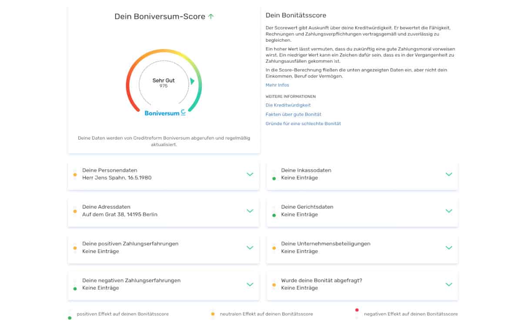Expand 'Wurde deine Bonität abgefragt?' chevron

pyautogui.click(x=449, y=284)
